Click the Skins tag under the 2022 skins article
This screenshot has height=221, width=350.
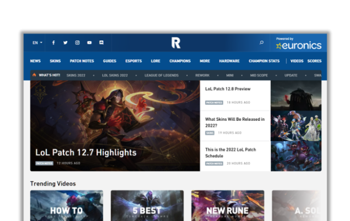click(210, 133)
